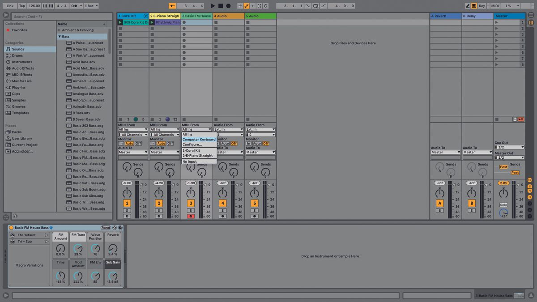The width and height of the screenshot is (537, 302).
Task: Toggle track 3 activator button
Action: [x=191, y=203]
